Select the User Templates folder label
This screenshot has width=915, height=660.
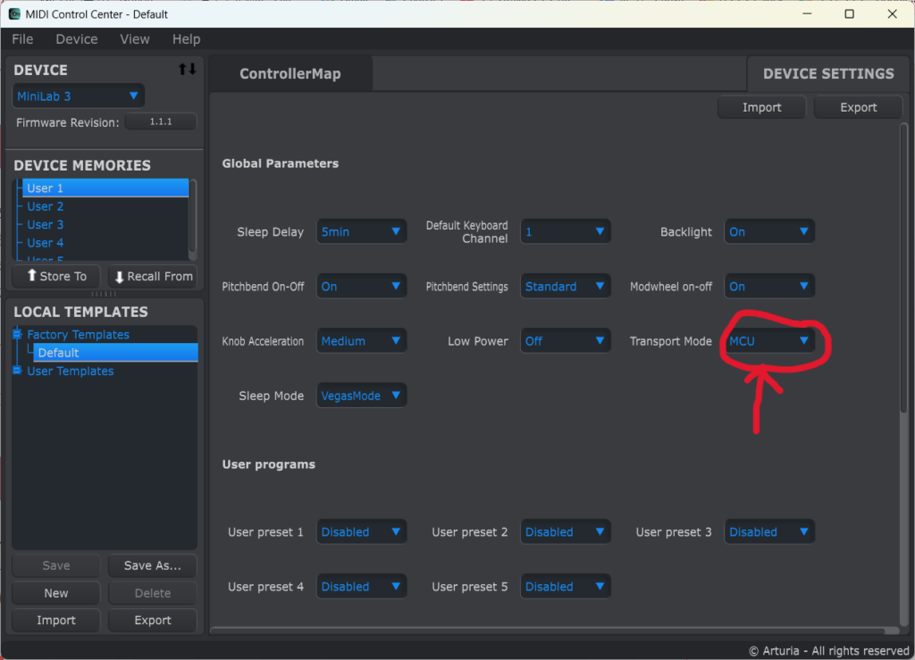[x=70, y=371]
